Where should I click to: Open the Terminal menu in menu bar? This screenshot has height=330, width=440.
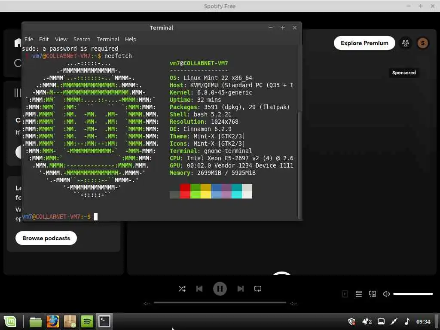coord(108,39)
